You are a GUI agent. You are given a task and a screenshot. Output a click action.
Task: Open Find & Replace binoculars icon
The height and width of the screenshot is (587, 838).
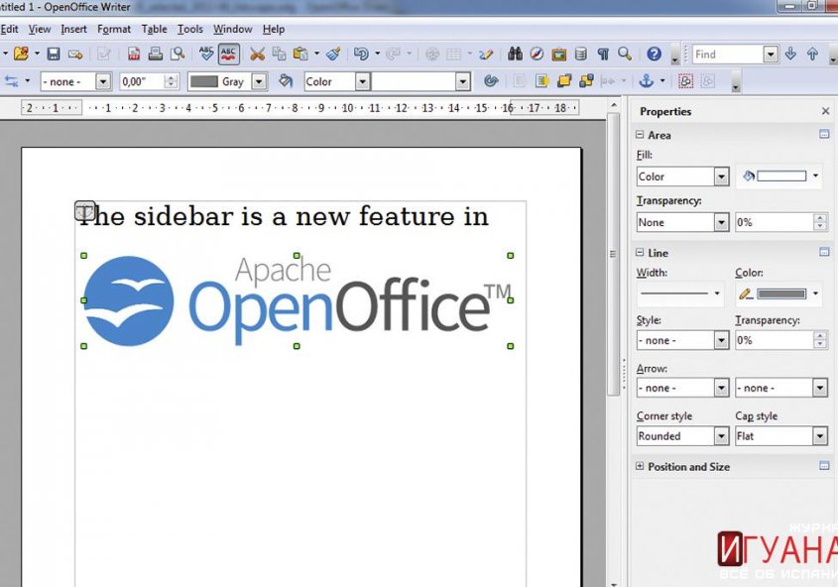[516, 54]
